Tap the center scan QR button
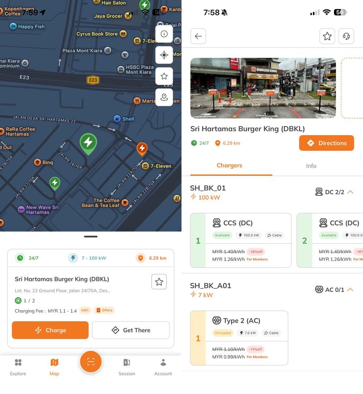This screenshot has height=394, width=363. (x=91, y=362)
